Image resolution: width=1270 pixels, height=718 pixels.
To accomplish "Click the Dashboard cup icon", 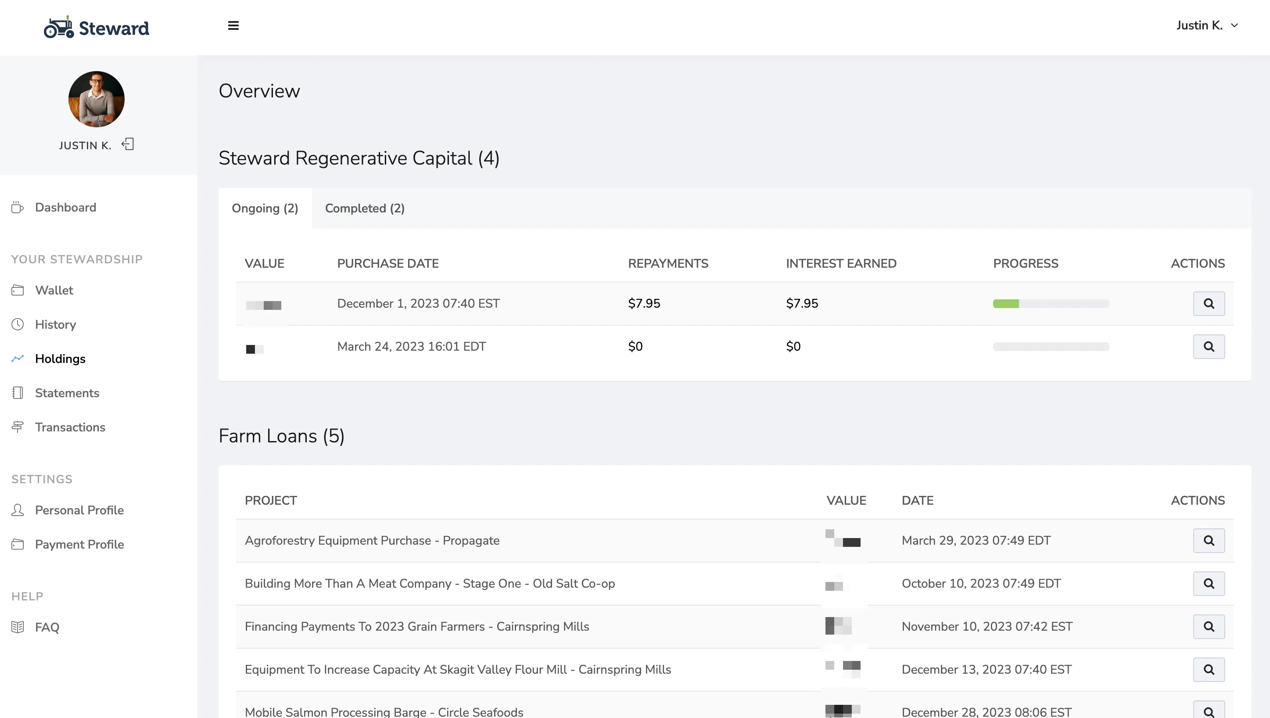I will coord(17,207).
